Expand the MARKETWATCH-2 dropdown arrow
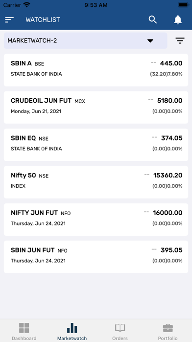This screenshot has width=192, height=342. [x=150, y=41]
